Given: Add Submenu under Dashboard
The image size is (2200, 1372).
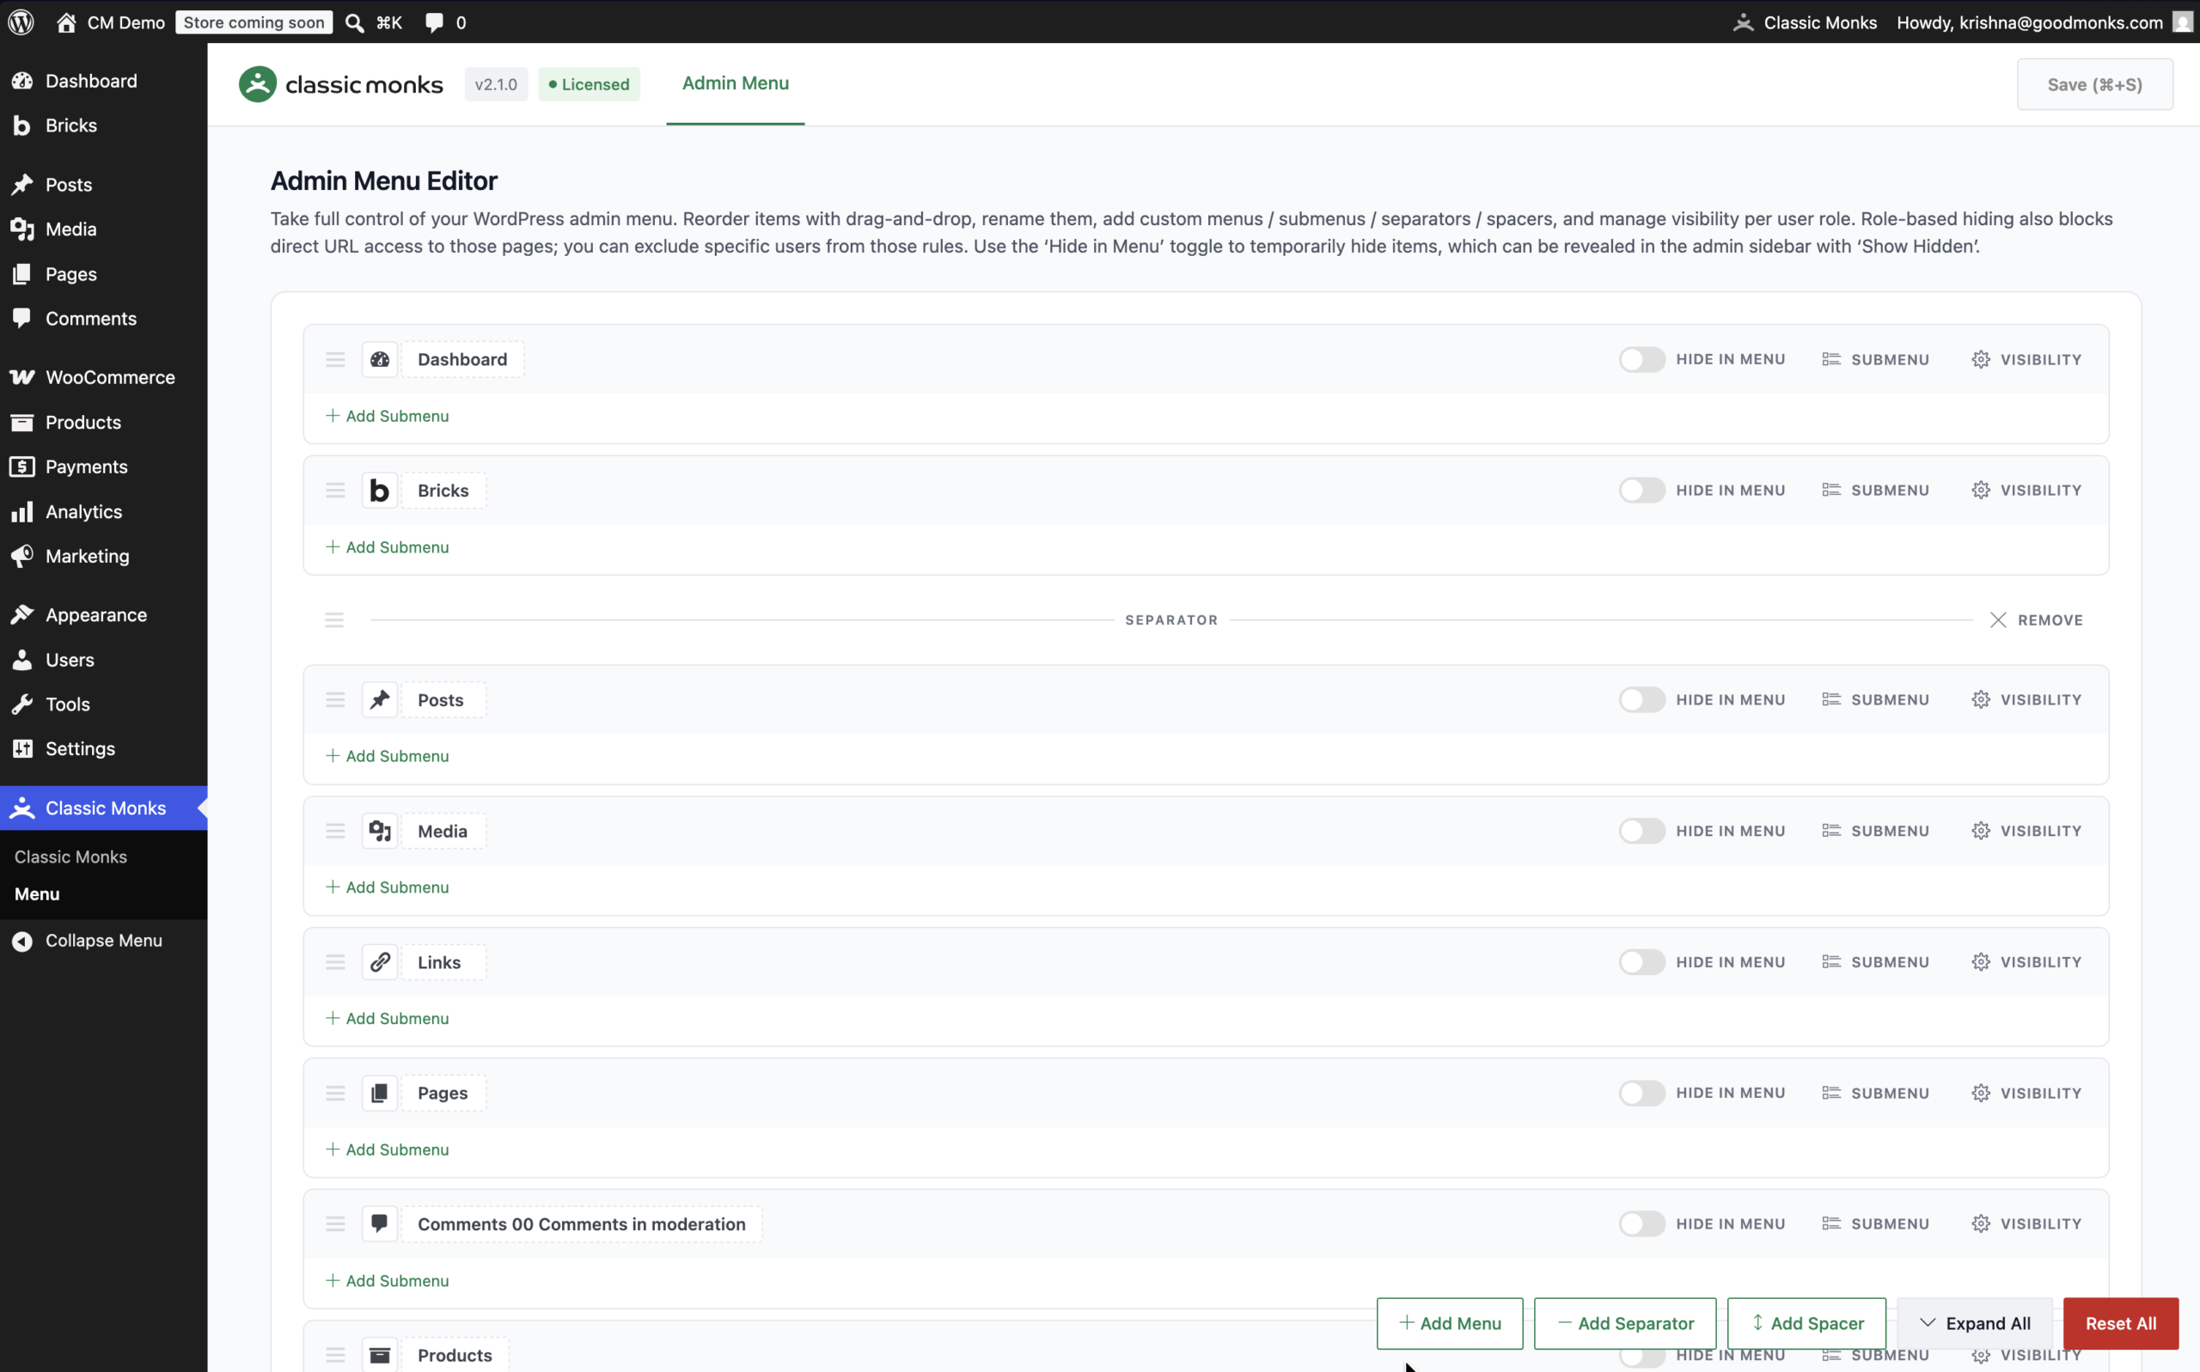Looking at the screenshot, I should [x=388, y=416].
